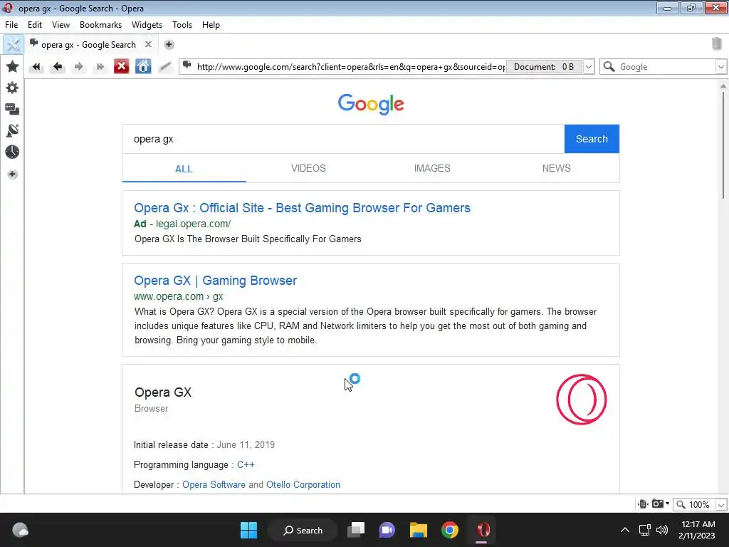
Task: Click the blue Search button
Action: [x=592, y=139]
